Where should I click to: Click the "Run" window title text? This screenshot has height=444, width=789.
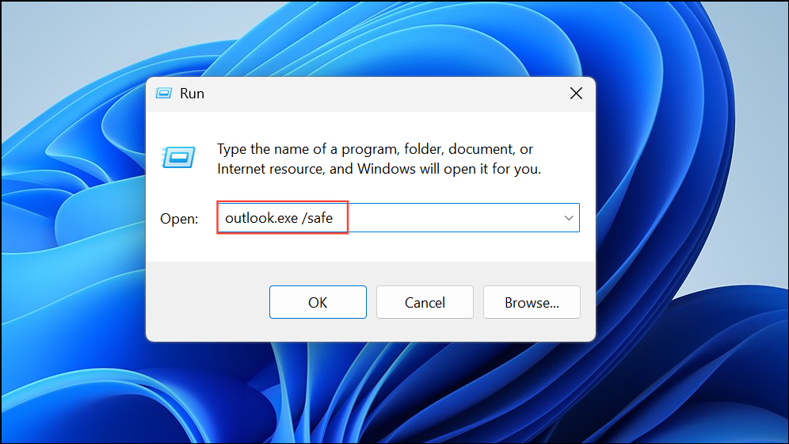pyautogui.click(x=192, y=94)
